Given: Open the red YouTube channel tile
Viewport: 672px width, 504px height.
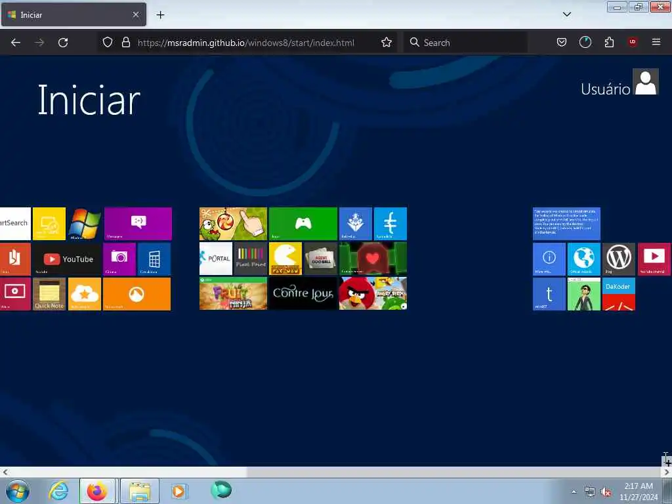Looking at the screenshot, I should click(654, 259).
